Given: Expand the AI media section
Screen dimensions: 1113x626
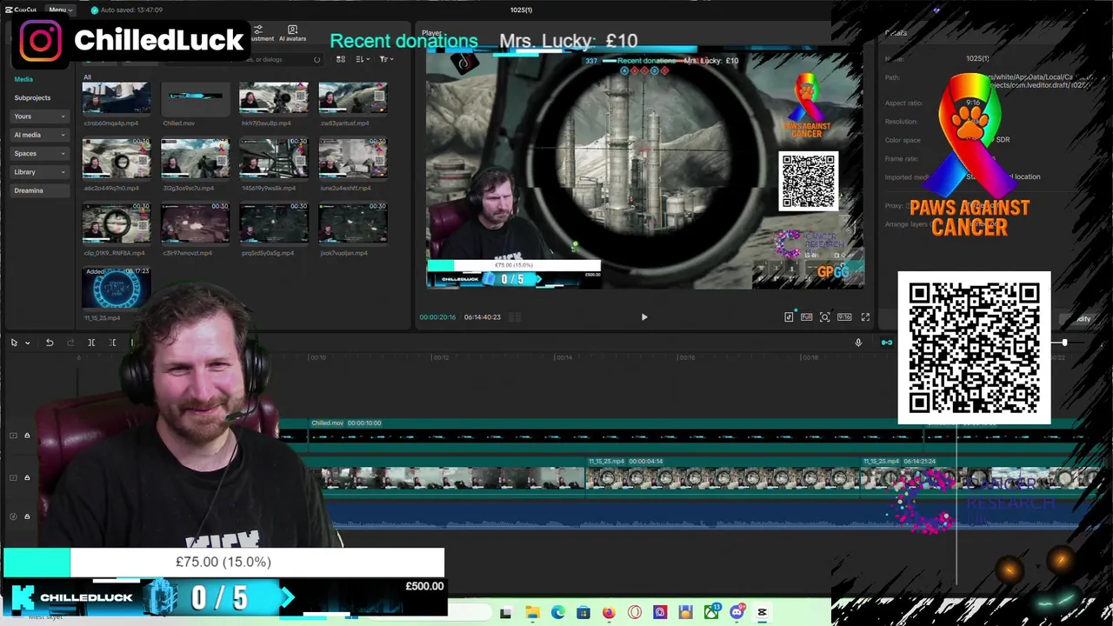Looking at the screenshot, I should point(39,135).
